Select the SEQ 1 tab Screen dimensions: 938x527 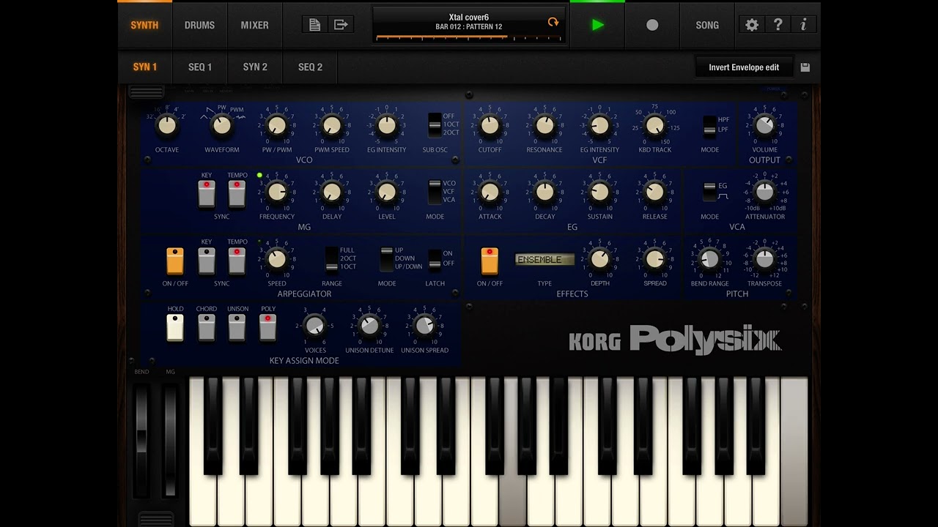pyautogui.click(x=199, y=67)
